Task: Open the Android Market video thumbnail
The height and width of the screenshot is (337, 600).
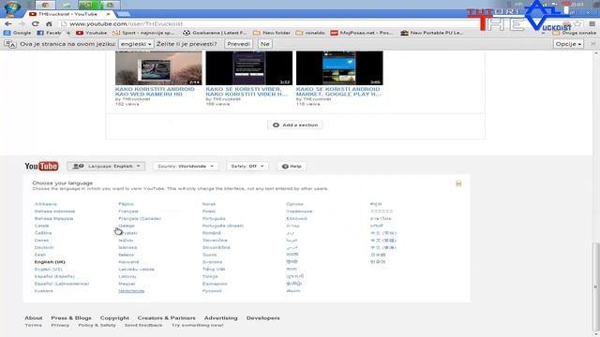Action: [x=339, y=68]
